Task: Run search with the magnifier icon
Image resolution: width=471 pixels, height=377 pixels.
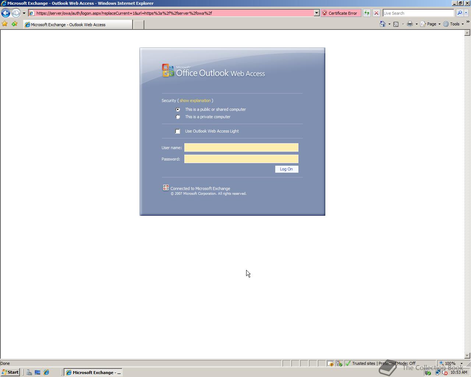Action: 459,13
